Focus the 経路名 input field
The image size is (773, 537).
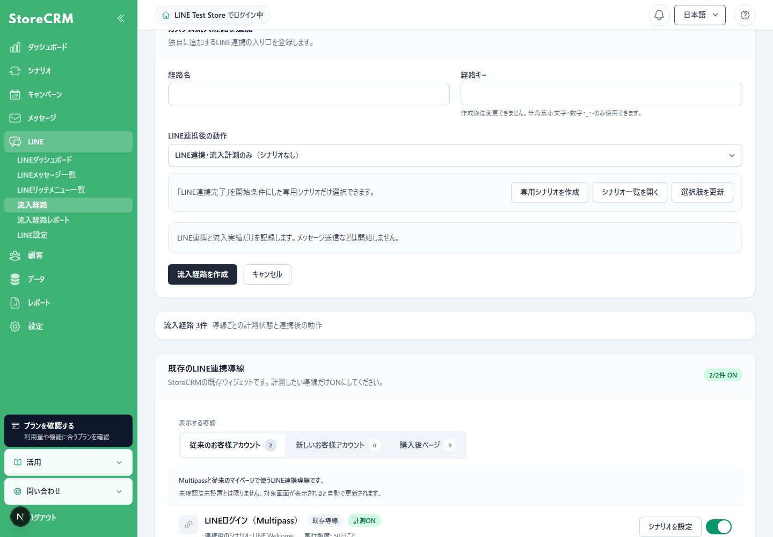point(309,94)
